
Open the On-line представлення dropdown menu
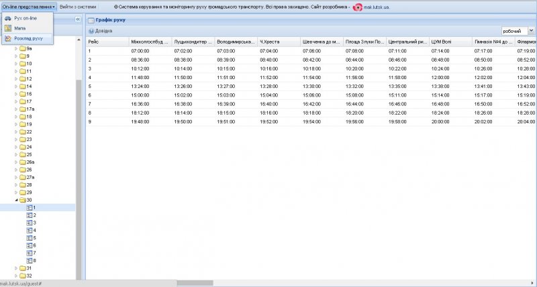(x=28, y=6)
